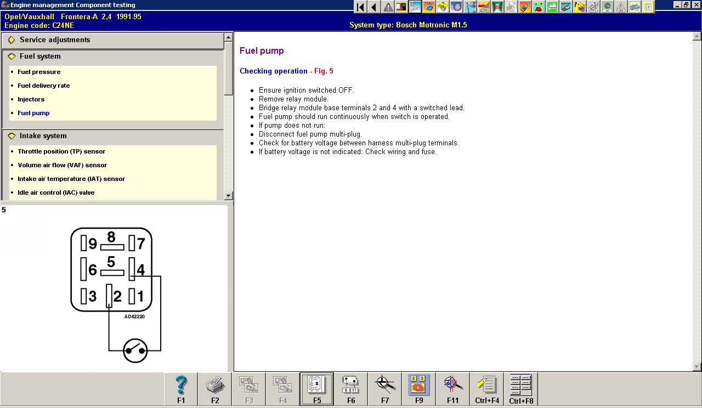Click the F11 search magnifier button
This screenshot has height=408, width=702.
point(453,389)
